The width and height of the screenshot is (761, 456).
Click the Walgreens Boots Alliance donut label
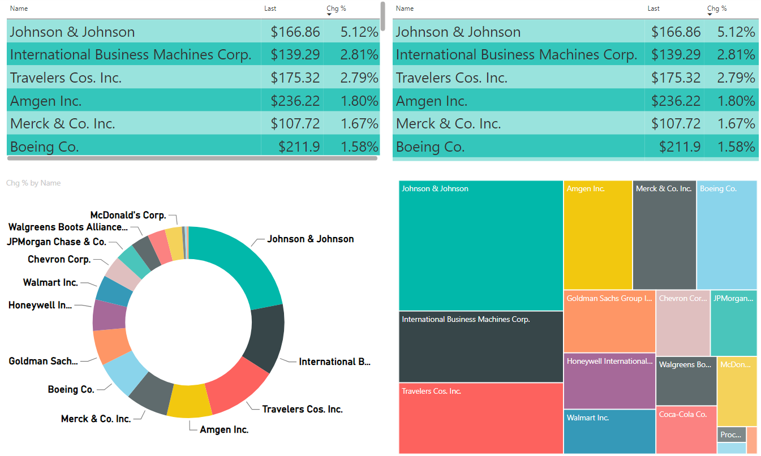point(68,227)
